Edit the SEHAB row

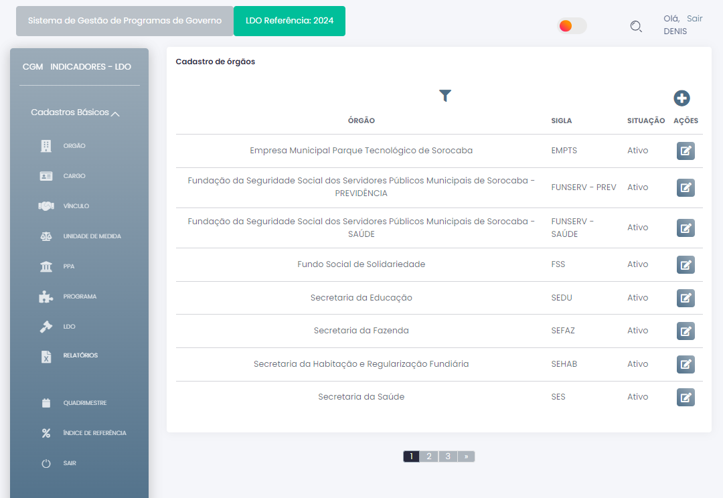click(686, 364)
